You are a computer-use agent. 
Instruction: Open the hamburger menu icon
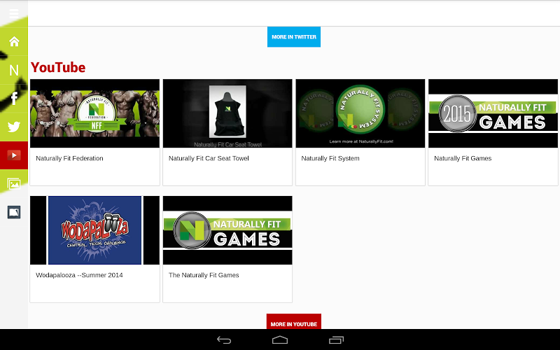(14, 13)
